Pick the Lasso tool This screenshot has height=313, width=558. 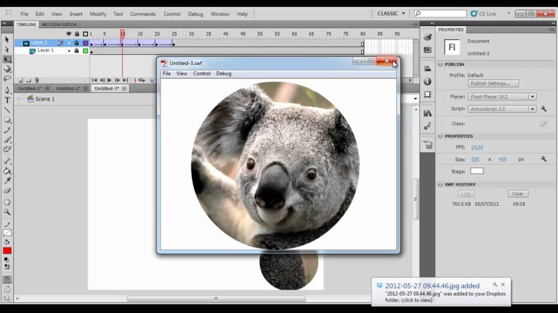(7, 79)
